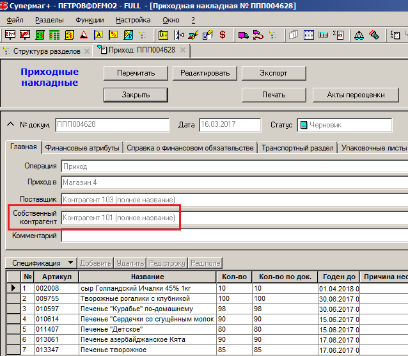Click the Закрыть button
Image resolution: width=408 pixels, height=356 pixels.
click(x=136, y=95)
